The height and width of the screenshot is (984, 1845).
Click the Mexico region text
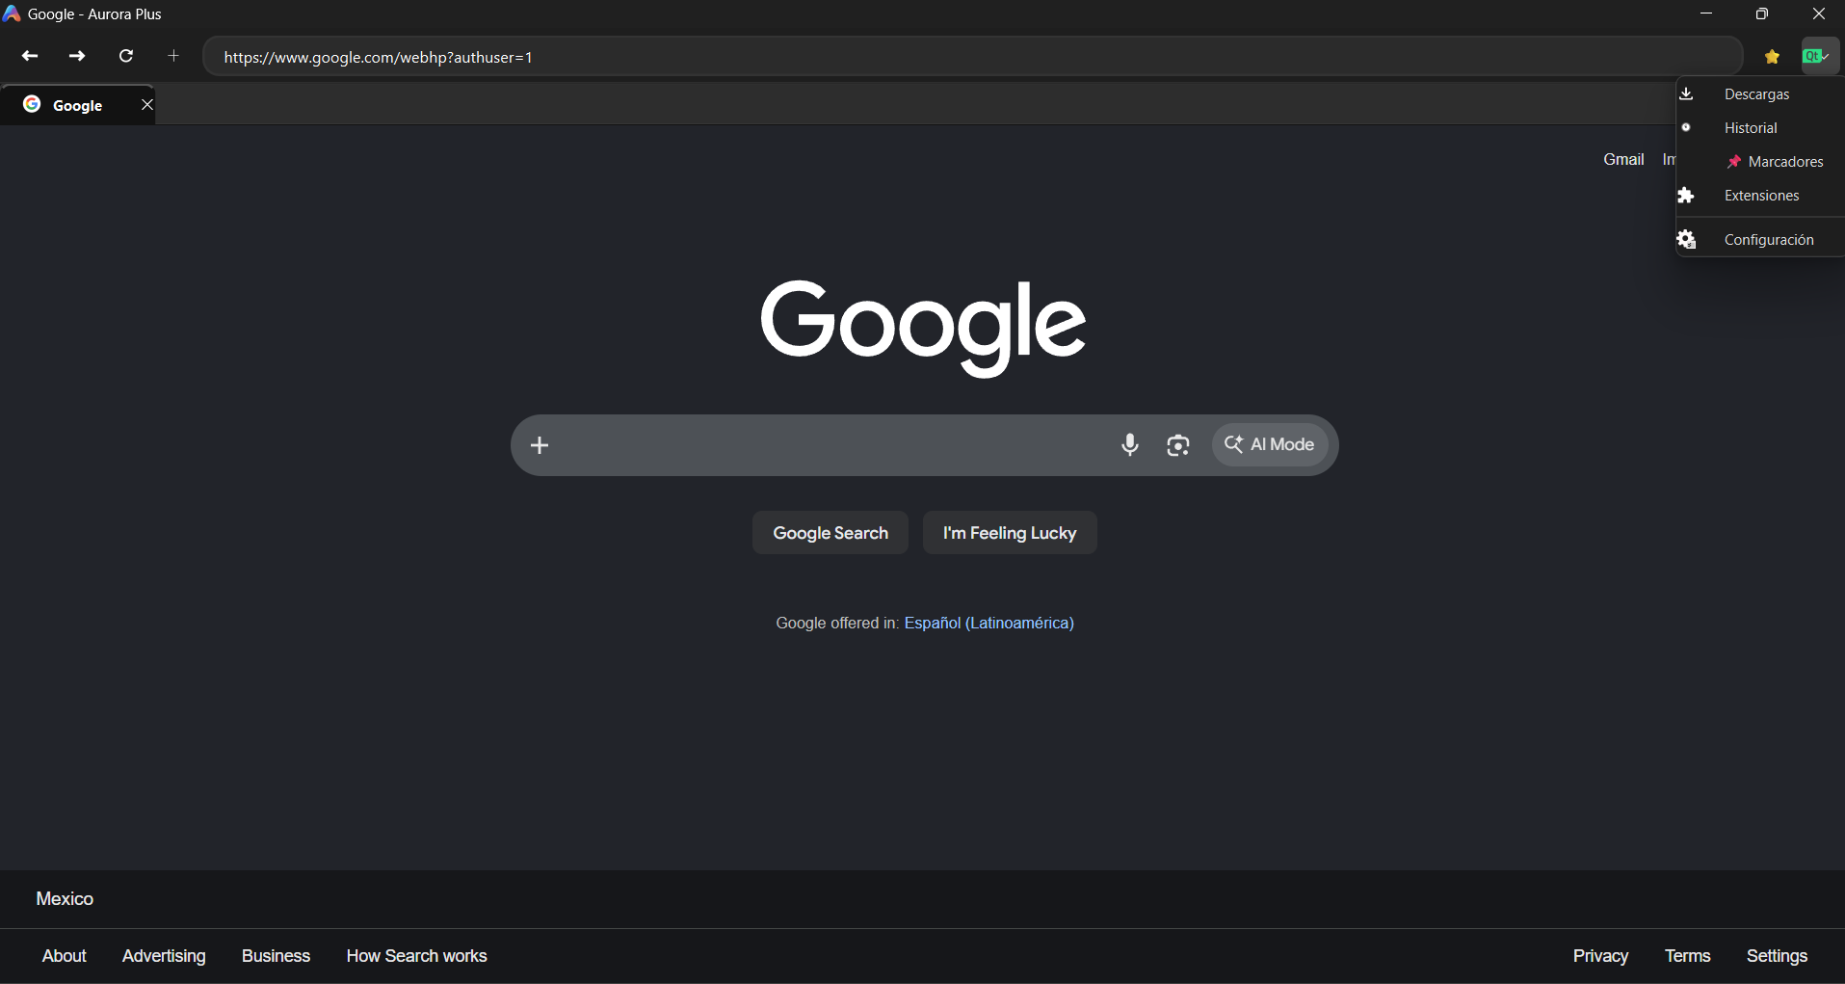click(65, 898)
